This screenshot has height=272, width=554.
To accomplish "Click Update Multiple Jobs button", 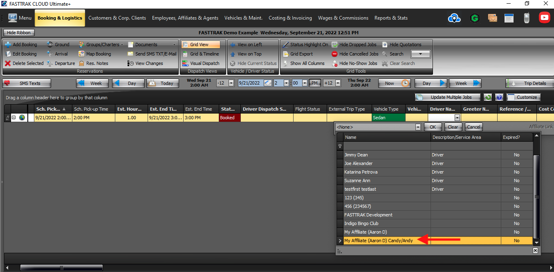I will (448, 97).
